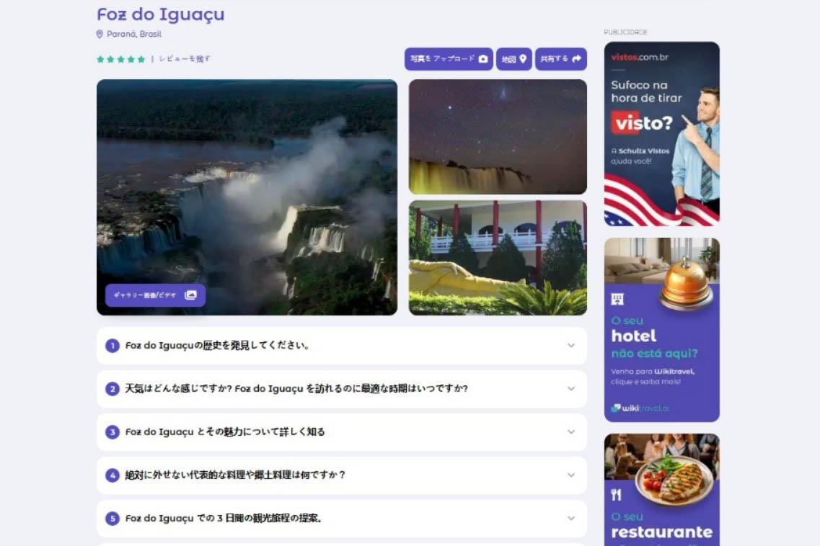The height and width of the screenshot is (546, 820).
Task: Click the gallery image icon on the ギャラリー button
Action: click(x=191, y=295)
